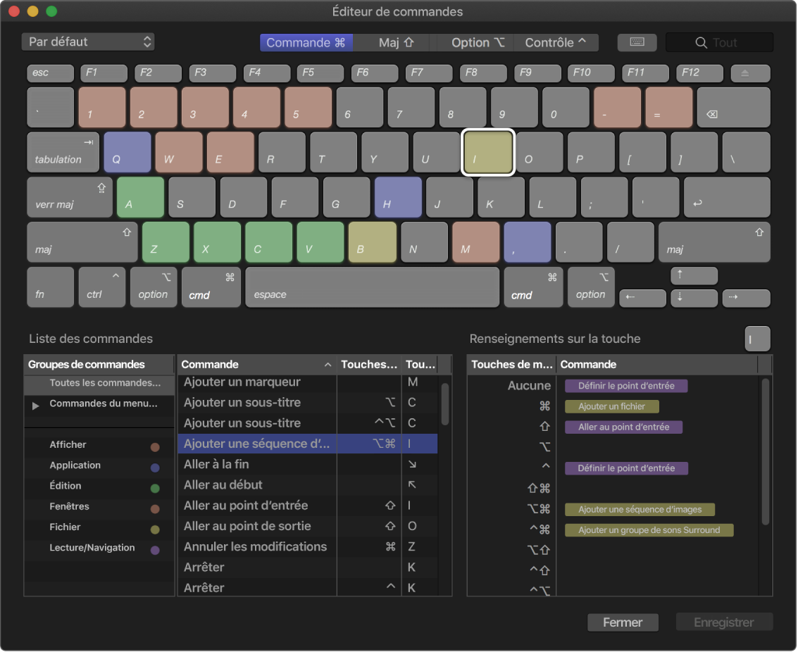Image resolution: width=798 pixels, height=652 pixels.
Task: Select the Édition command group
Action: (x=66, y=486)
